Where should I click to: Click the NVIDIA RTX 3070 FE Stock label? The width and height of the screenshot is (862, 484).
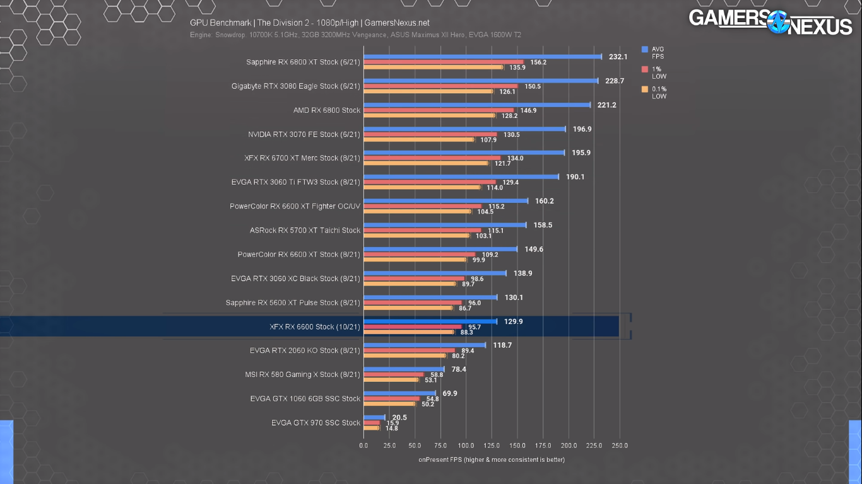(304, 134)
